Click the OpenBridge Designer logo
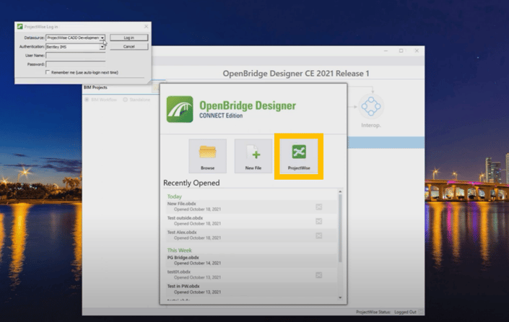 [x=180, y=110]
